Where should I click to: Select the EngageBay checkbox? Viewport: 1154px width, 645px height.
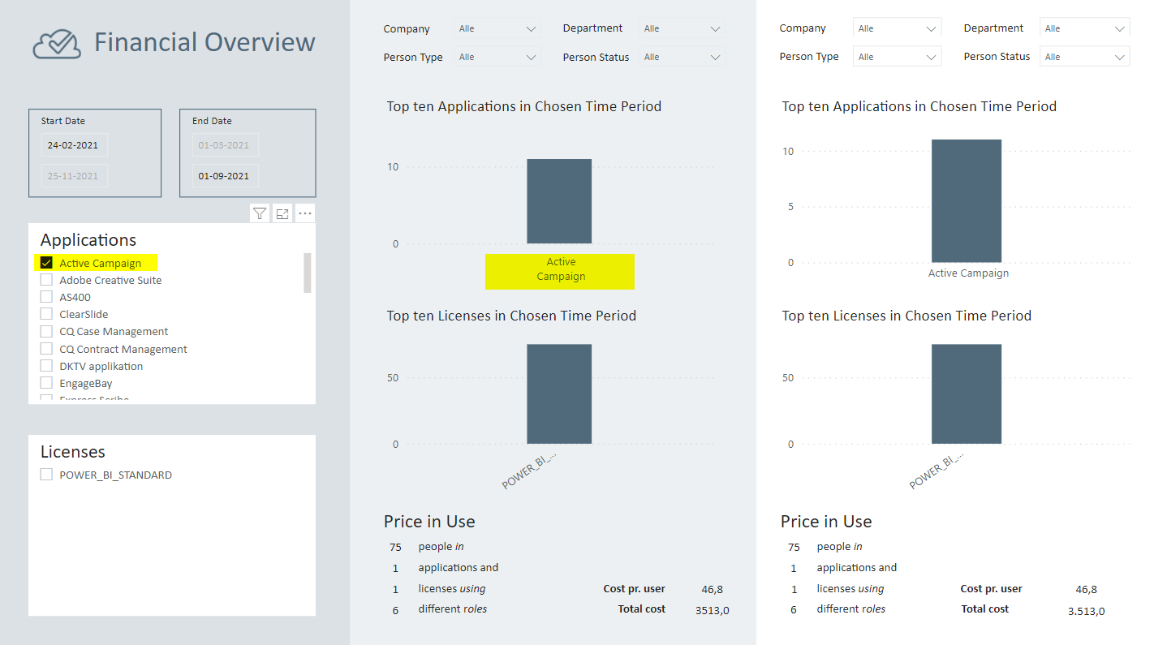(x=46, y=383)
